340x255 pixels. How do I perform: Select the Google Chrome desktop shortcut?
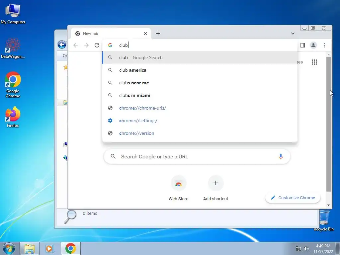pos(13,85)
